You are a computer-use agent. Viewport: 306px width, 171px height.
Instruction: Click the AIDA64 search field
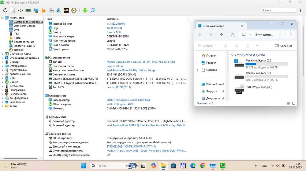coord(279,10)
